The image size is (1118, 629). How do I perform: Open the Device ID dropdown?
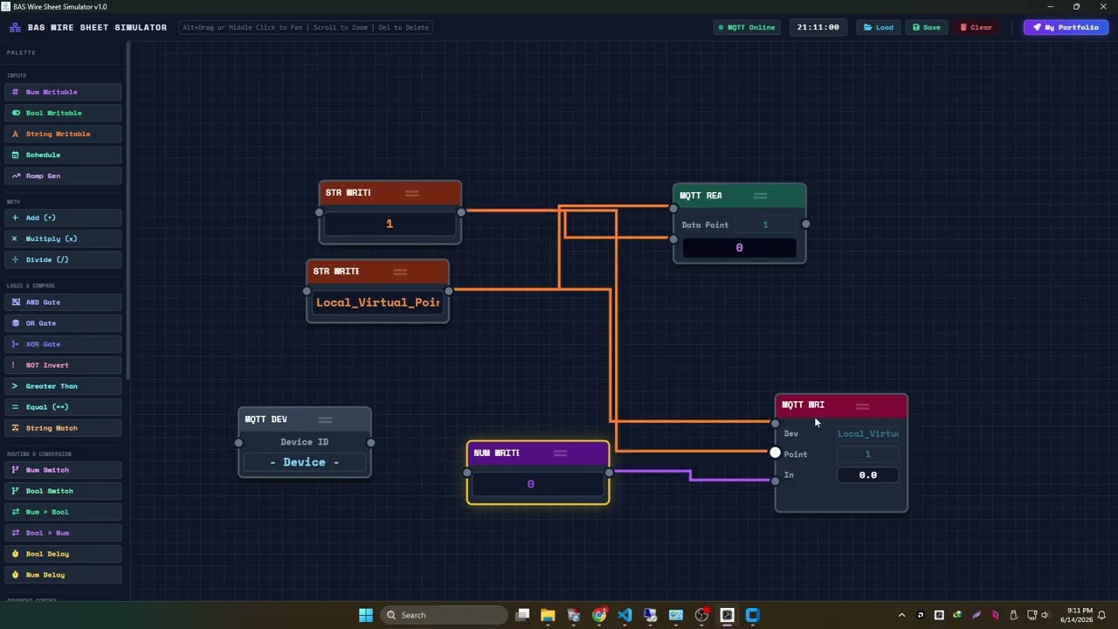click(305, 462)
